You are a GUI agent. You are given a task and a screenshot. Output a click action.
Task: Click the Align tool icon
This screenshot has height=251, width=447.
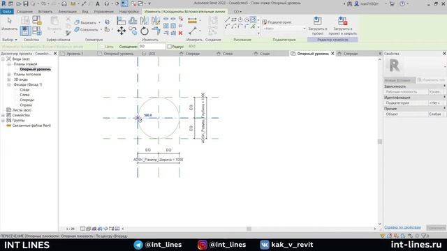(x=121, y=20)
